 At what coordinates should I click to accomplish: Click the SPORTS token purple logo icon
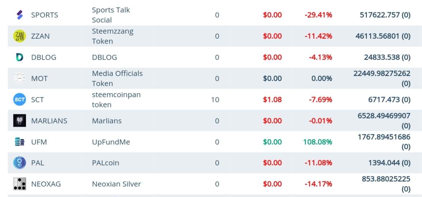click(x=20, y=15)
